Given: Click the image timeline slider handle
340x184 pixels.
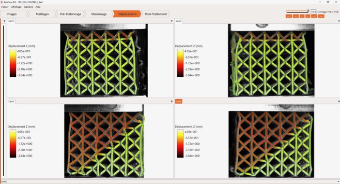Looking at the screenshot, I should tap(308, 11).
